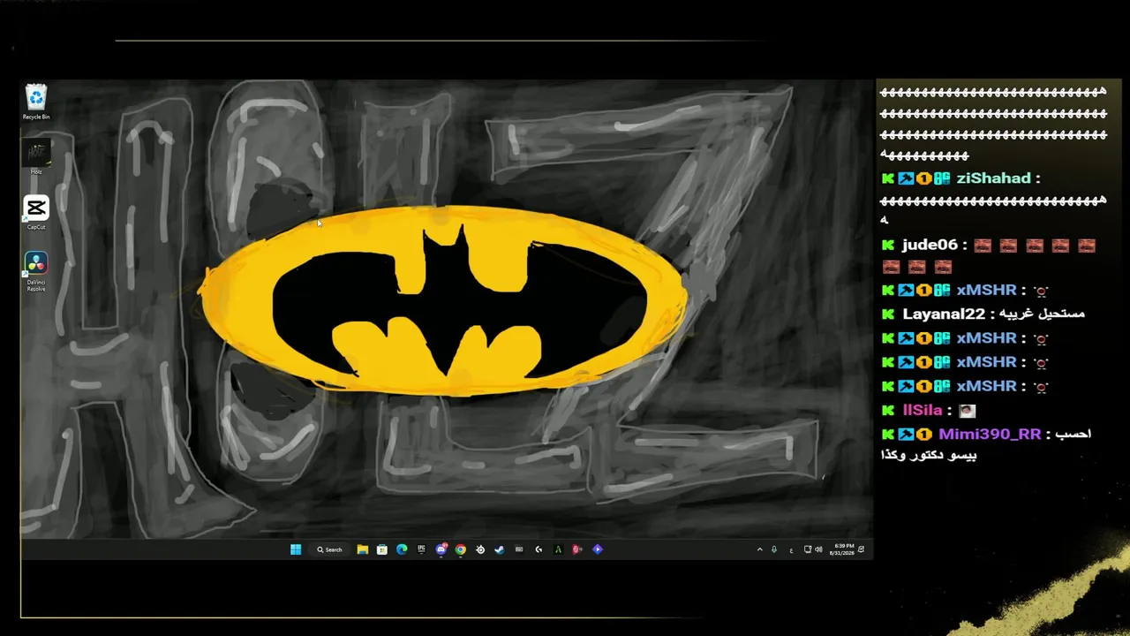The width and height of the screenshot is (1130, 636).
Task: Select the Holz desktop shortcut
Action: point(36,157)
